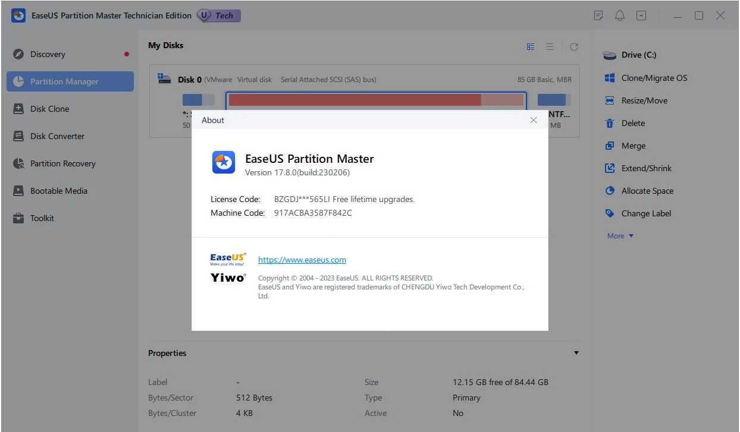This screenshot has height=432, width=740.
Task: Click the Machine Code value 917ACBA3587F842C
Action: pos(313,213)
